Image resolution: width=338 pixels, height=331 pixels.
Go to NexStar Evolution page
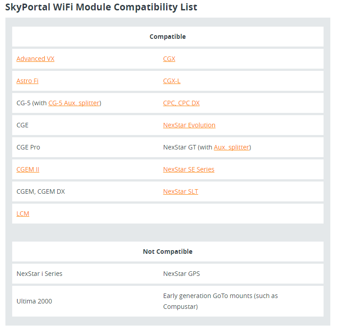coord(189,125)
